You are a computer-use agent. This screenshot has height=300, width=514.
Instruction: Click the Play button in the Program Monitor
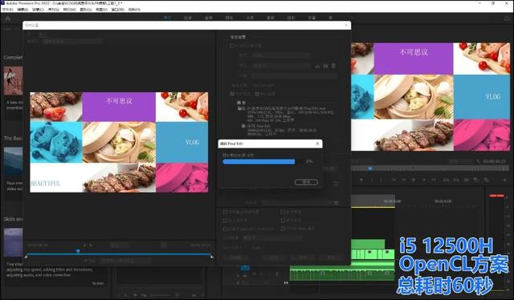[x=414, y=180]
